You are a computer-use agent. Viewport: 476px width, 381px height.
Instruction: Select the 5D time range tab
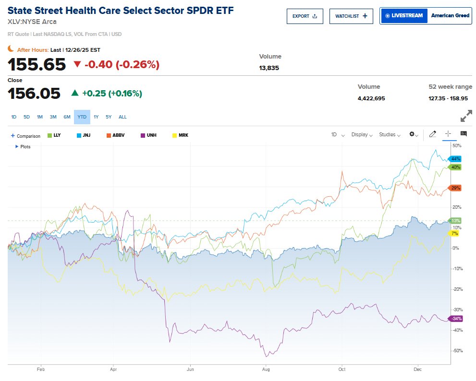tap(27, 117)
